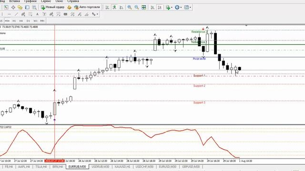Open the Market Watch window icon
The height and width of the screenshot is (171, 305).
click(x=6, y=8)
